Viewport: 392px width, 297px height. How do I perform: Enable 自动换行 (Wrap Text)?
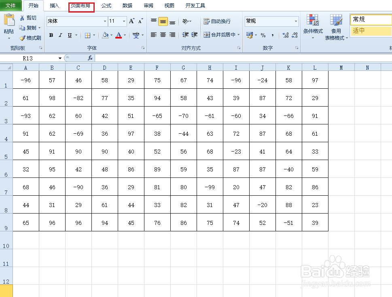click(219, 21)
